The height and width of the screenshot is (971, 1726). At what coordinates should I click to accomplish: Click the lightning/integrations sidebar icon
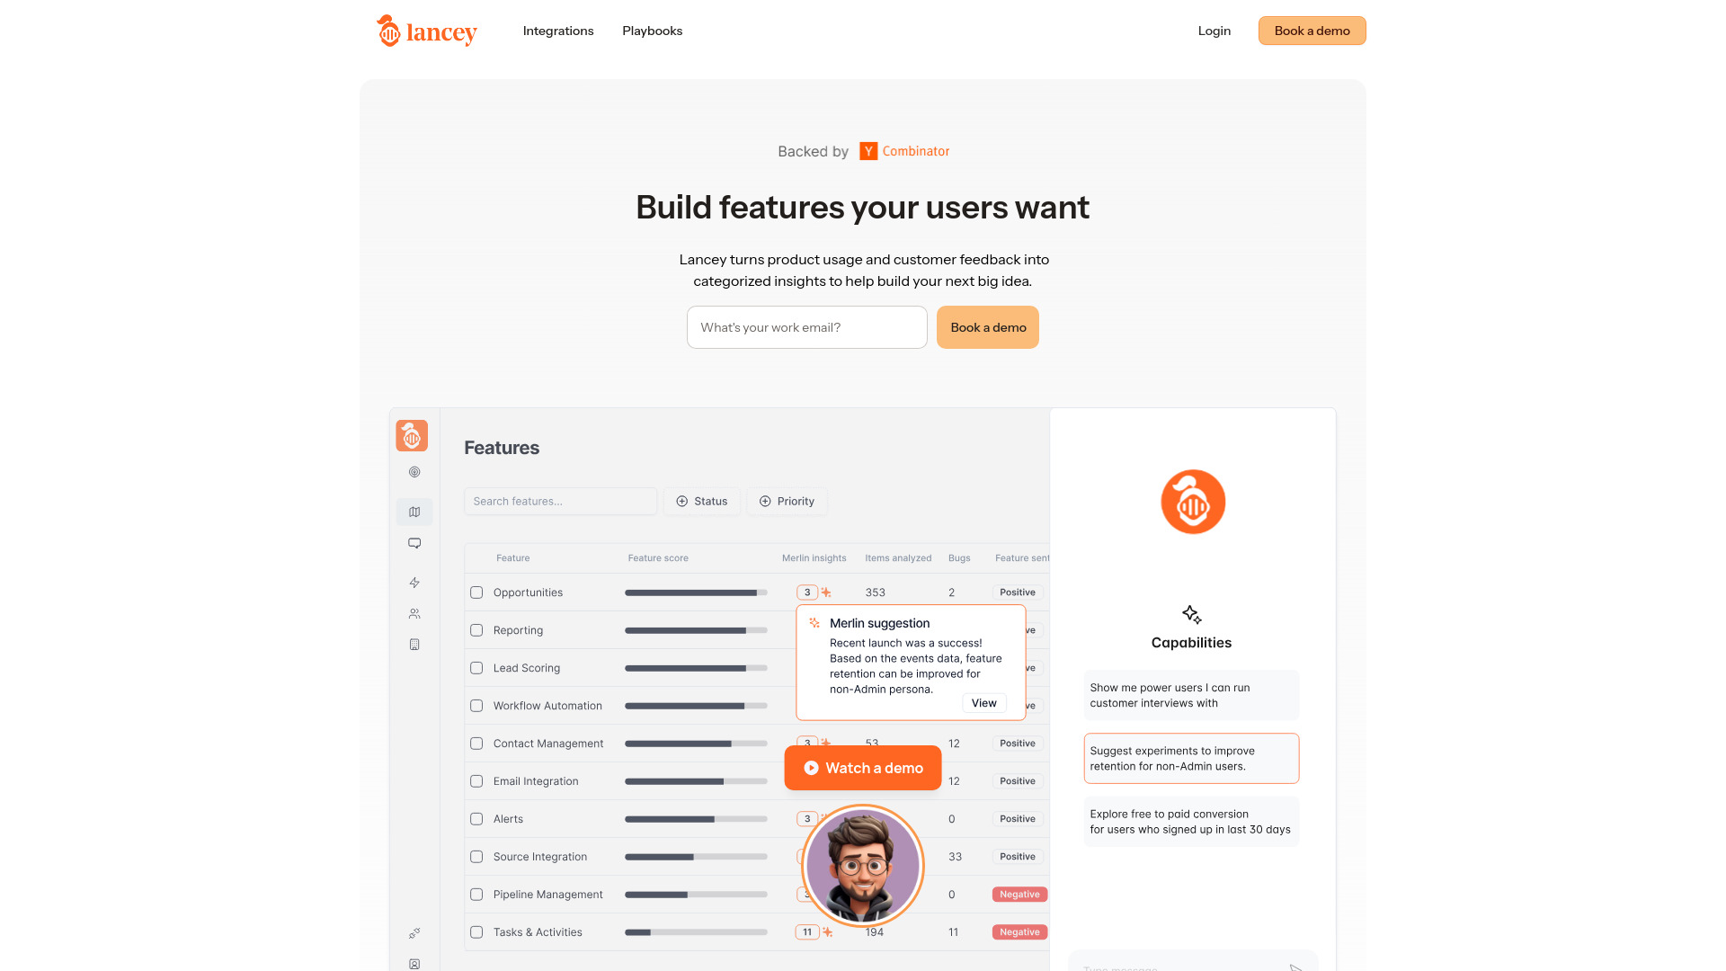[415, 582]
